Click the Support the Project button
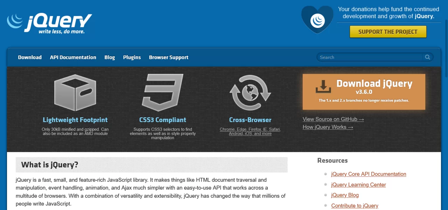Screen dimensions: 448x210 (x=388, y=31)
